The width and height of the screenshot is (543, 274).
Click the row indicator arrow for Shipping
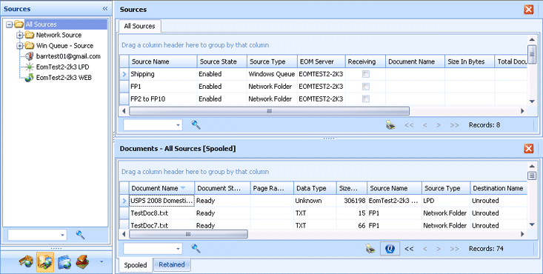[124, 74]
